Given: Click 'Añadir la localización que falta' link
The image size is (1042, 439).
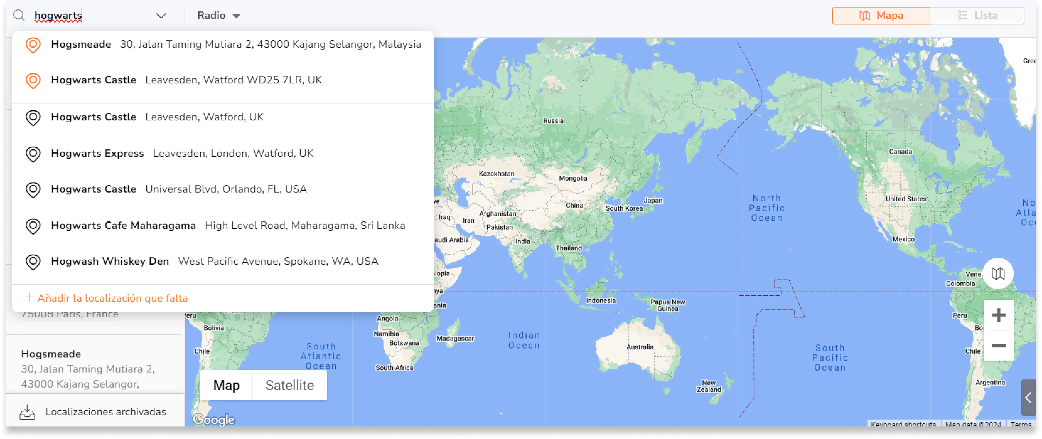Looking at the screenshot, I should (x=114, y=297).
